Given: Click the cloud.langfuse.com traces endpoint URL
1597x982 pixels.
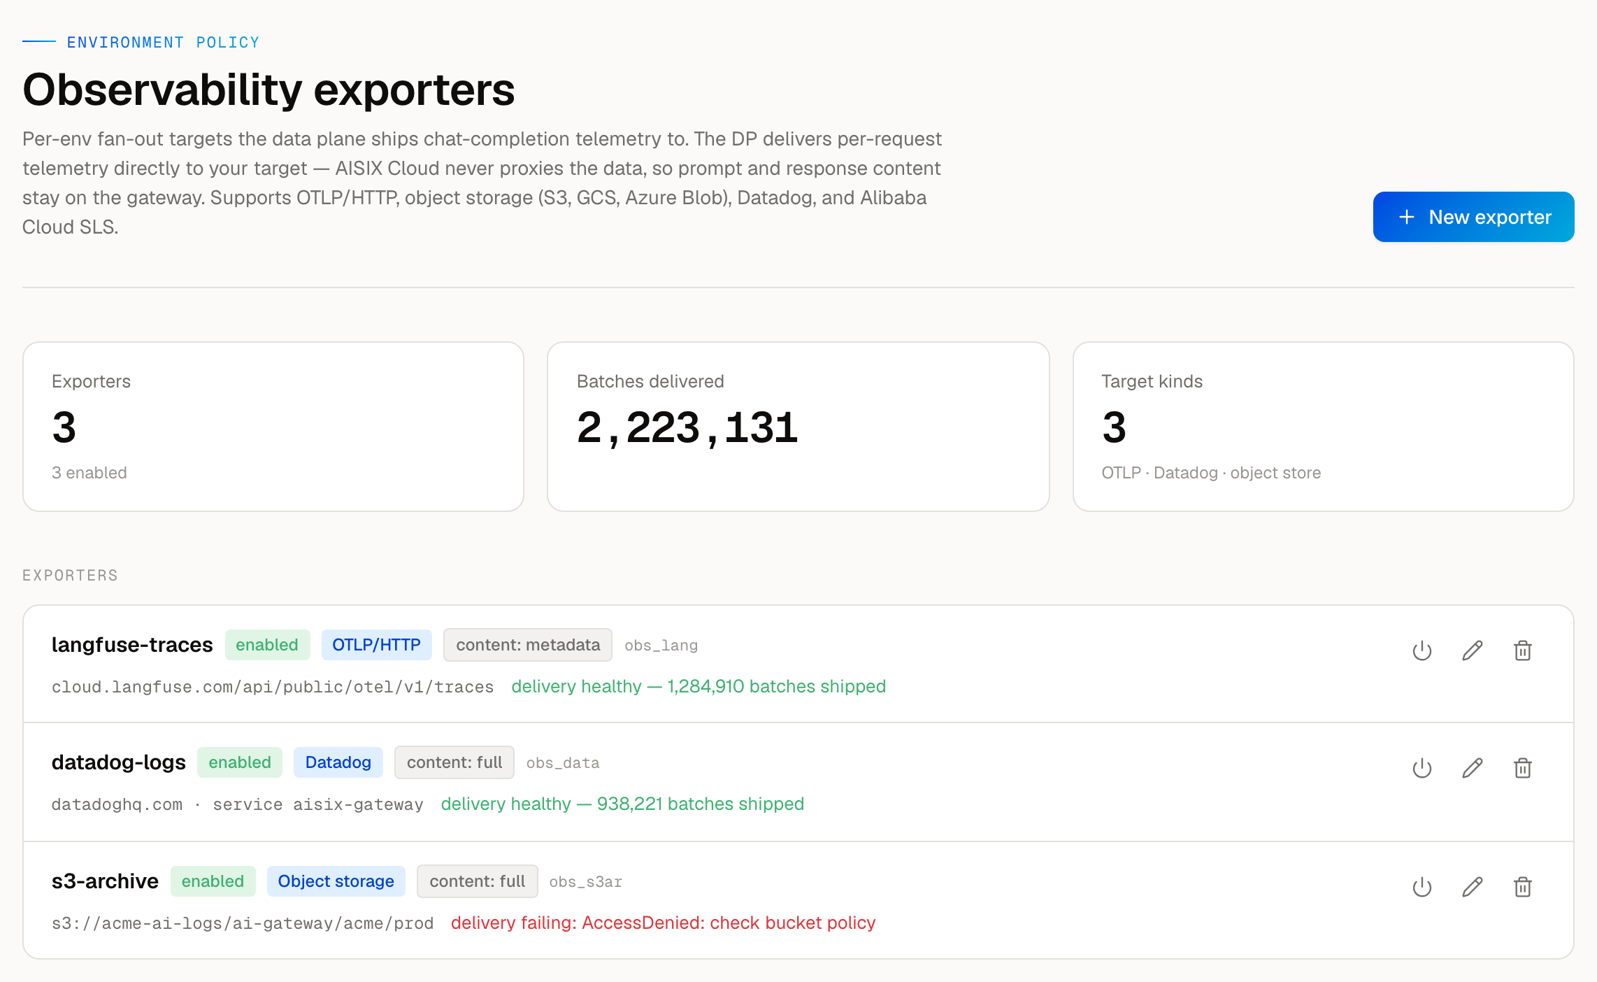Looking at the screenshot, I should click(x=273, y=687).
